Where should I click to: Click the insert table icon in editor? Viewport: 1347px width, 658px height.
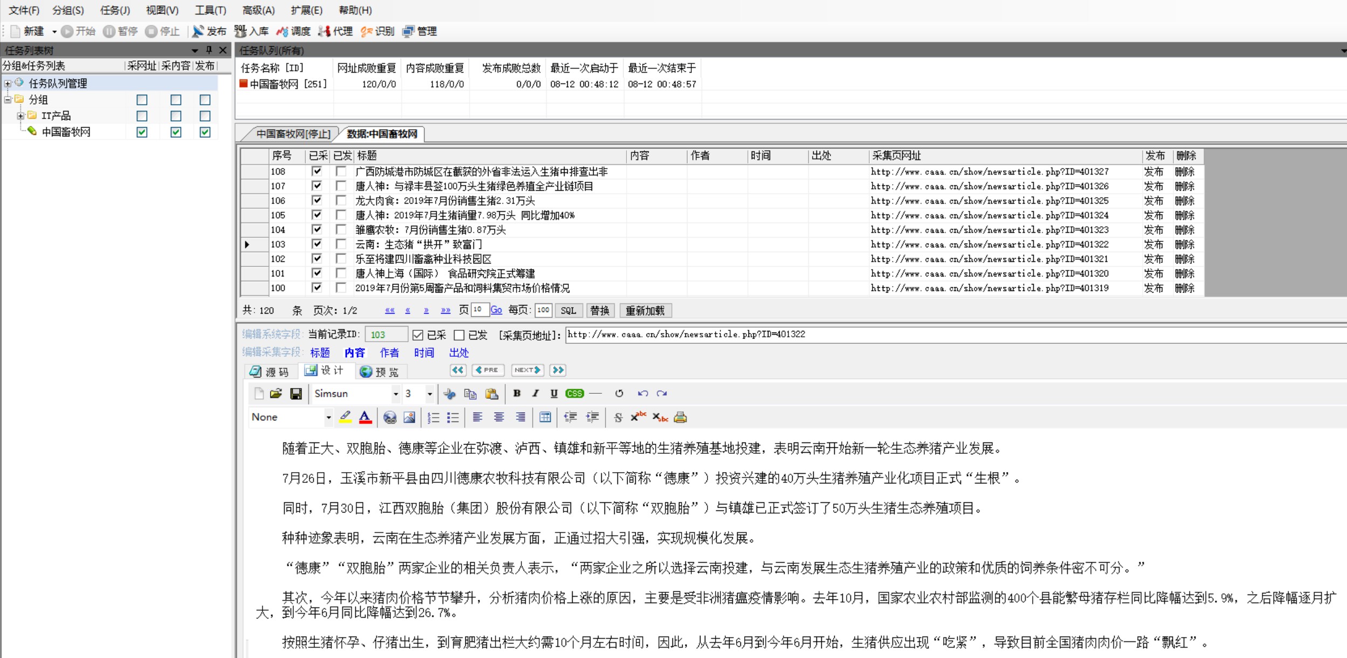tap(545, 417)
